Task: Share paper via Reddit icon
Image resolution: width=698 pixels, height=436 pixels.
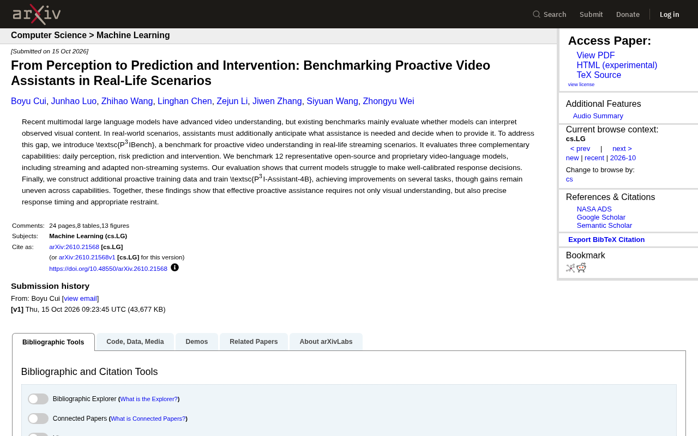Action: pos(581,268)
